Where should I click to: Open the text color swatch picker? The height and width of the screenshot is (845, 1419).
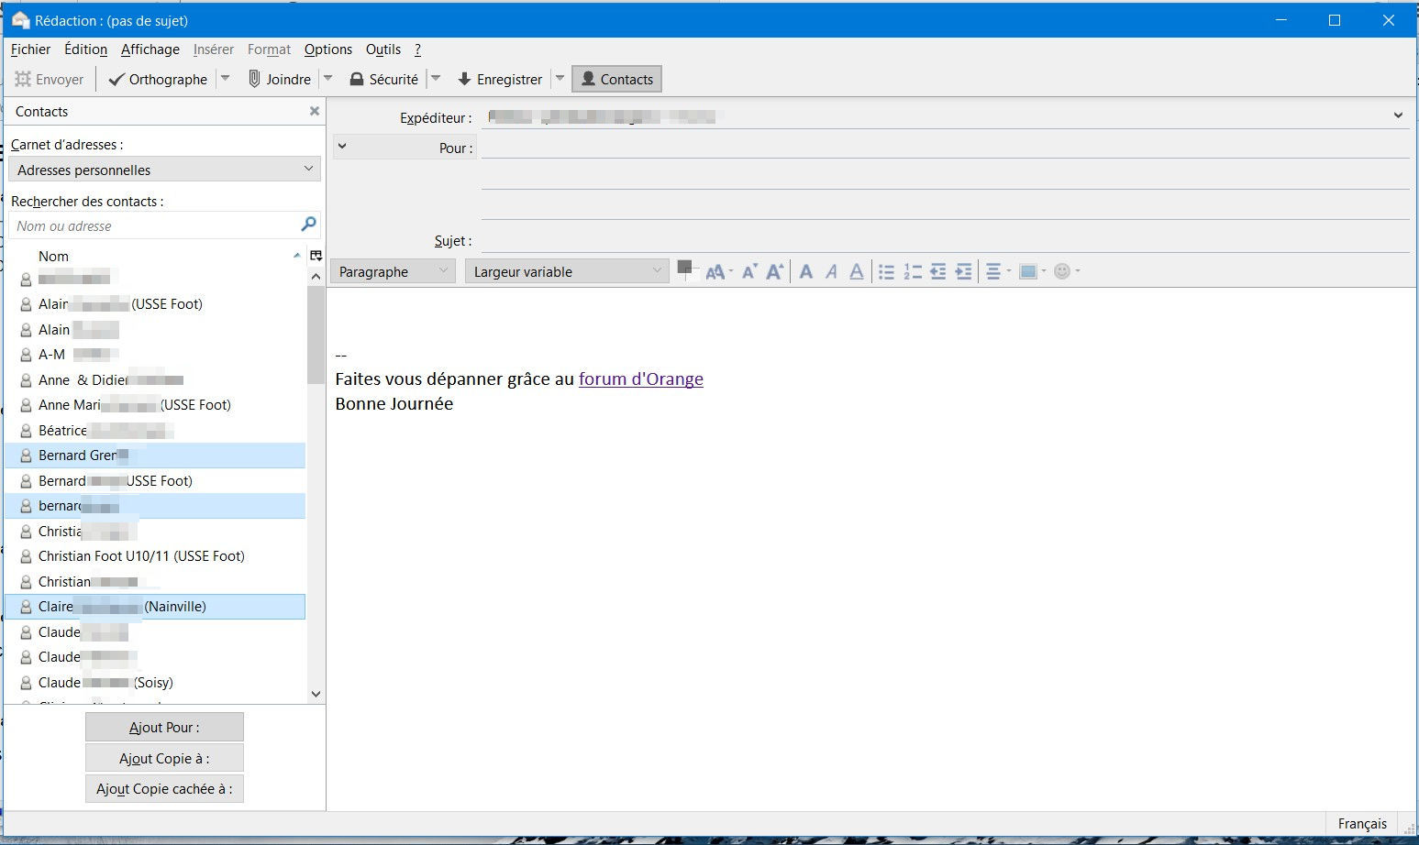click(x=684, y=269)
